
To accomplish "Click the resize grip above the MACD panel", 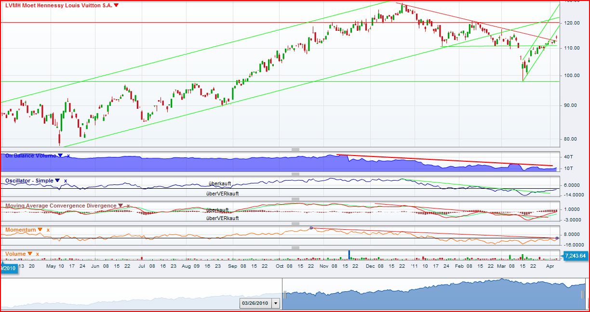I will [296, 198].
